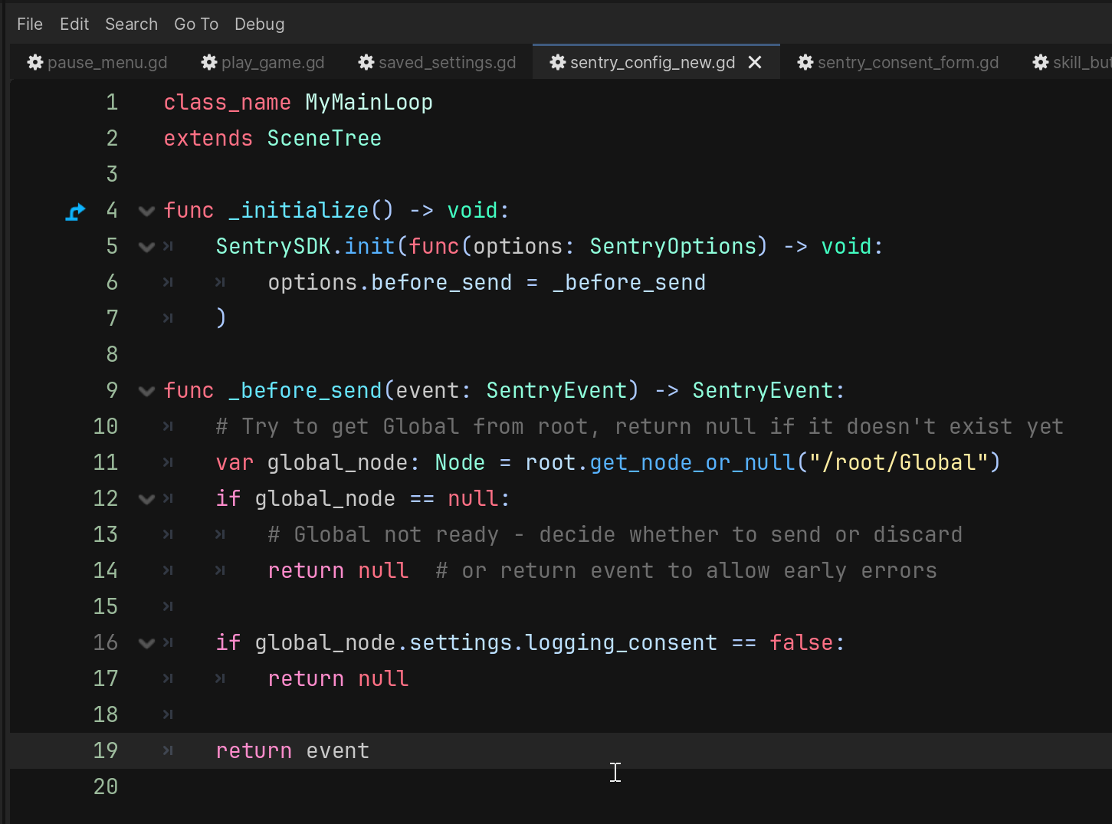The height and width of the screenshot is (824, 1112).
Task: Switch to the pause_menu.gd tab
Action: pyautogui.click(x=107, y=62)
